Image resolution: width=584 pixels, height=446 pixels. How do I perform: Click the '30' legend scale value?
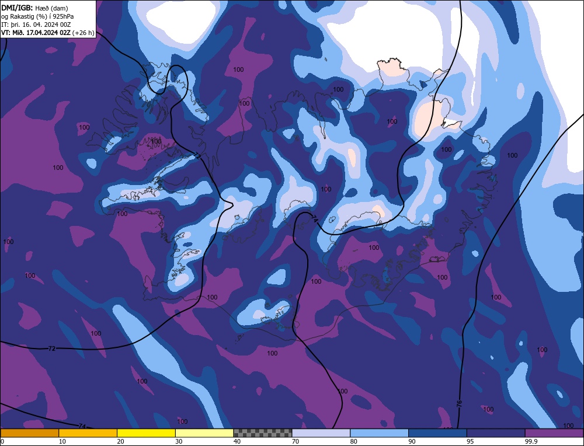[179, 441]
